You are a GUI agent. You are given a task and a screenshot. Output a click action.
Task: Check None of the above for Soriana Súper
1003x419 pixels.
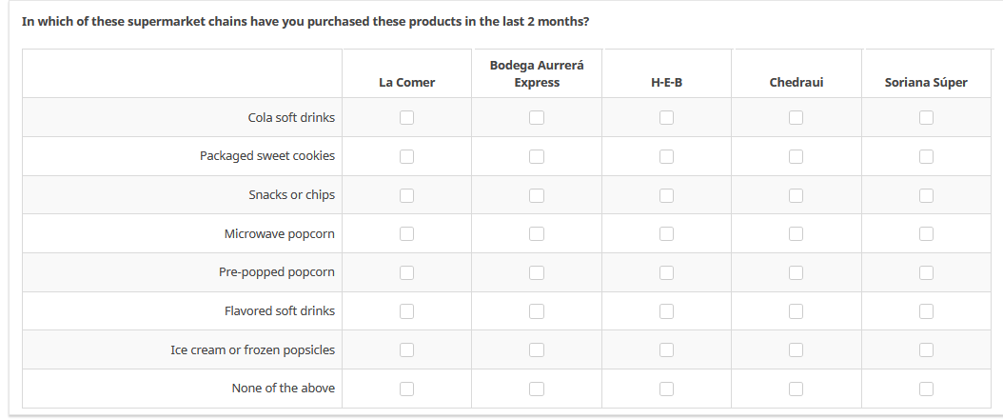click(926, 389)
